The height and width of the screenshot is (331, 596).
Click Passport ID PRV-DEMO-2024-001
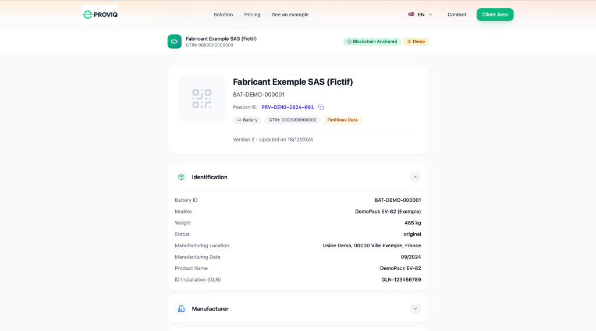point(288,107)
